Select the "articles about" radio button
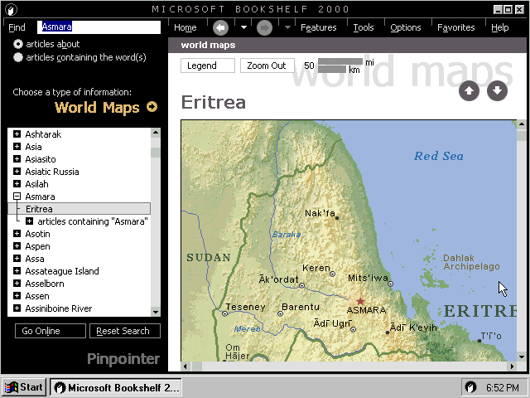 [18, 44]
